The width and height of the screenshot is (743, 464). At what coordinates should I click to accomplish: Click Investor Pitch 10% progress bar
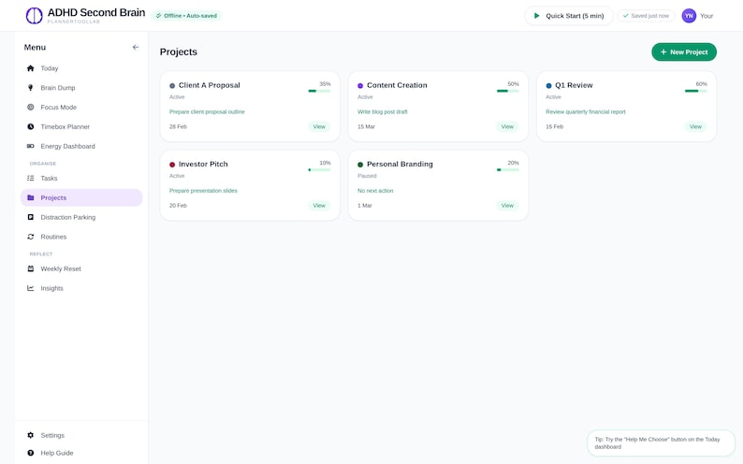pyautogui.click(x=319, y=170)
